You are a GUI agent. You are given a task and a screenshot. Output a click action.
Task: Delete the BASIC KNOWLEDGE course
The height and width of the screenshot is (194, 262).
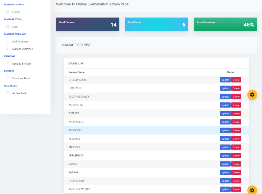(x=236, y=189)
